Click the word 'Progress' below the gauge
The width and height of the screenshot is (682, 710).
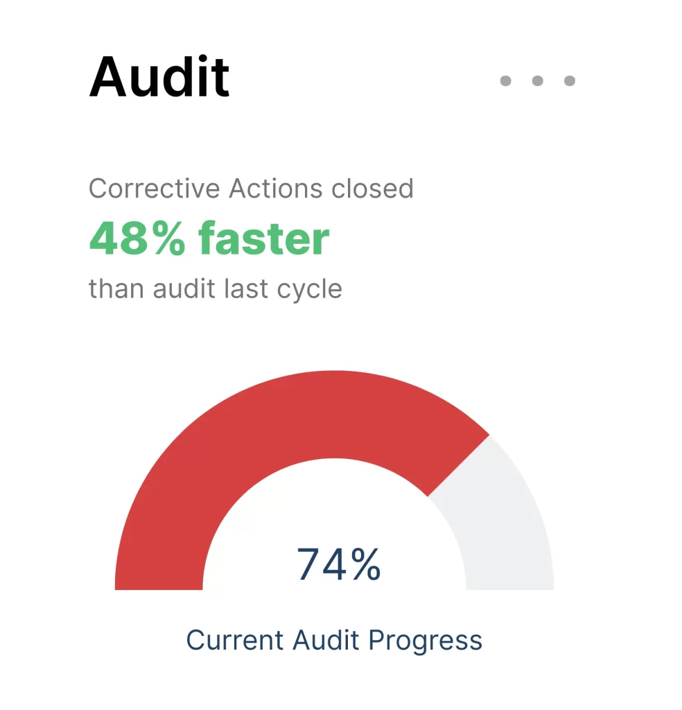pyautogui.click(x=426, y=641)
